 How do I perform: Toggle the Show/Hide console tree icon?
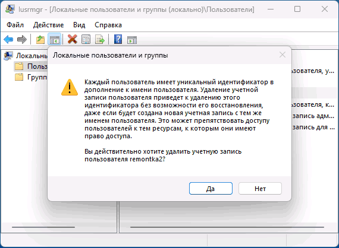pos(55,40)
